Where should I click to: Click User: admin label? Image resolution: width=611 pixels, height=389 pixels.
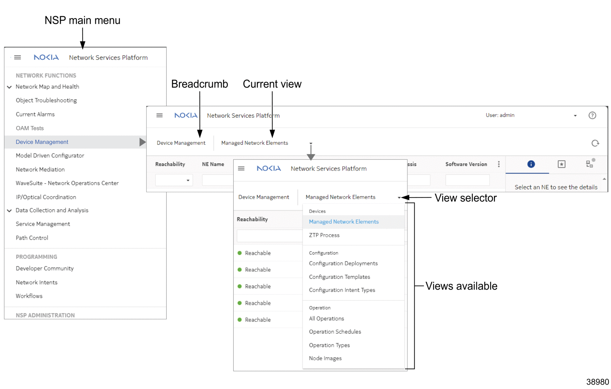coord(500,115)
